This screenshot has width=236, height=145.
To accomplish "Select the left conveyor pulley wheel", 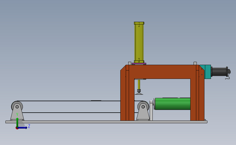I will point(17,106).
